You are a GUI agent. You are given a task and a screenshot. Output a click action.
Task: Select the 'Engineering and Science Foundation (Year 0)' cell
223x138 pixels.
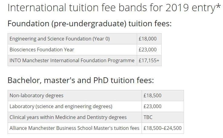tap(60, 39)
